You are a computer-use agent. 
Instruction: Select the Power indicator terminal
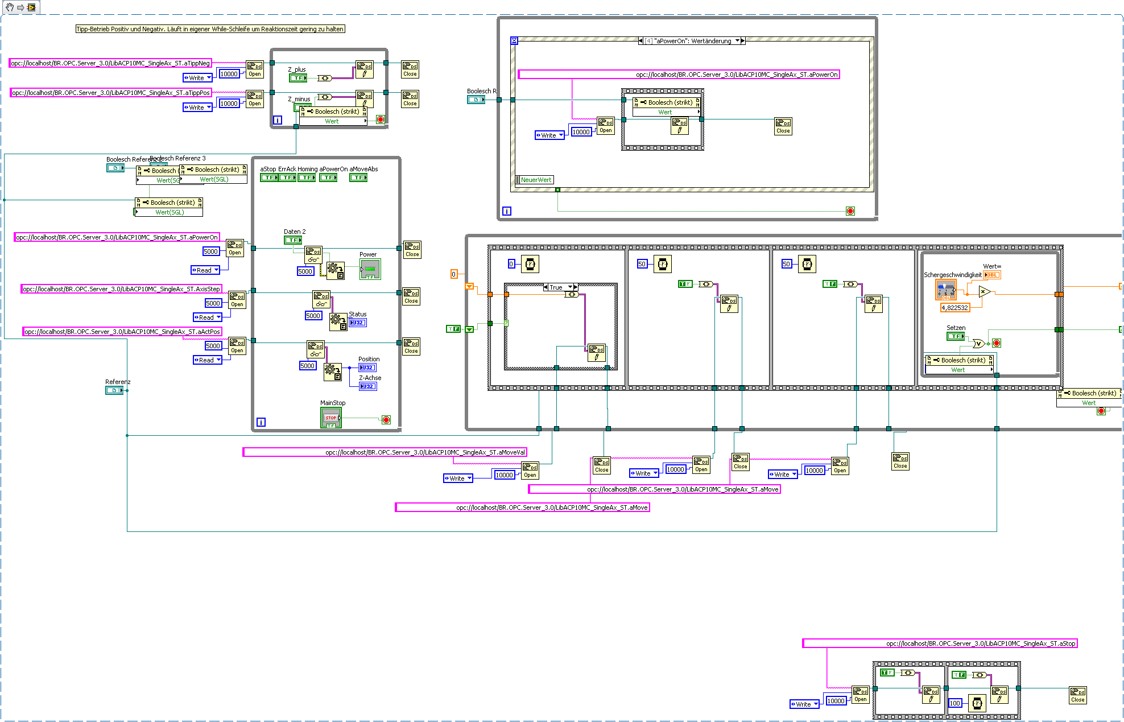coord(370,269)
